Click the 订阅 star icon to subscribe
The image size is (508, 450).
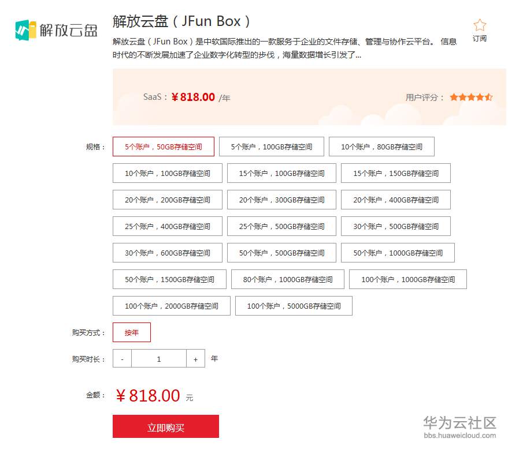click(480, 25)
